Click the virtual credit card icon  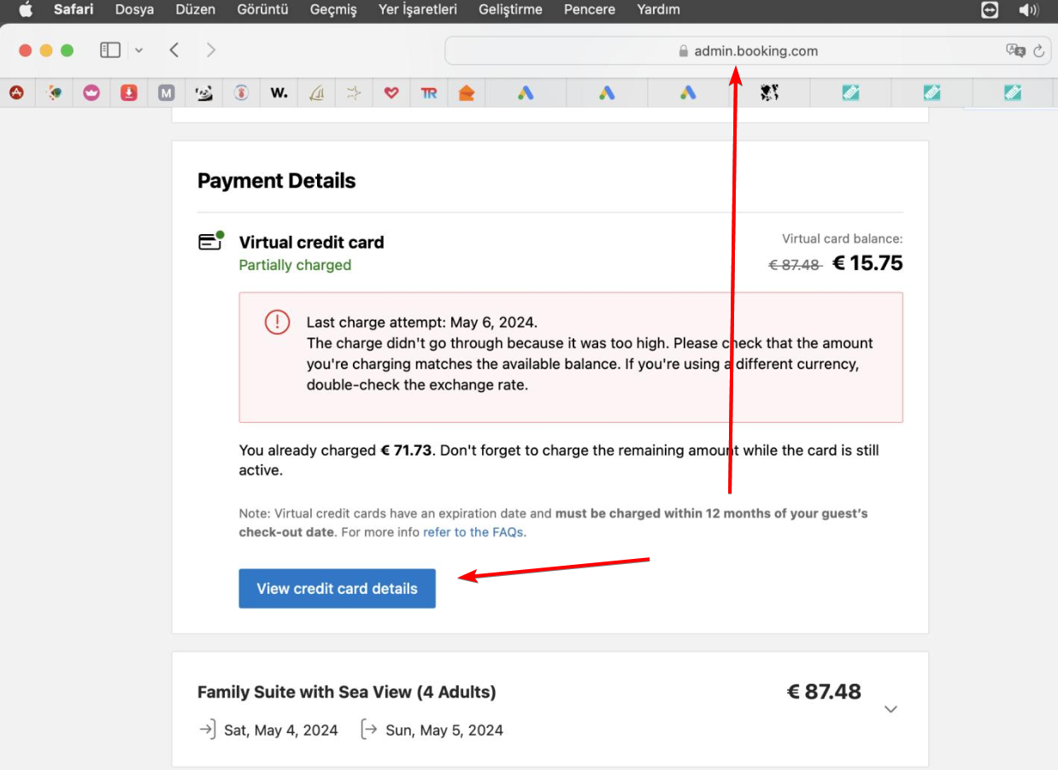[210, 241]
